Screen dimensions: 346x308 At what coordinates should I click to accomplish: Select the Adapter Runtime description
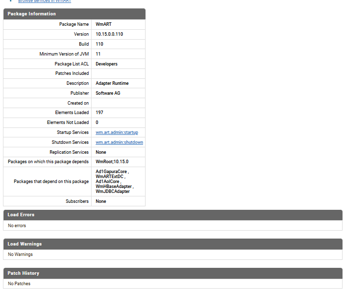pyautogui.click(x=112, y=83)
